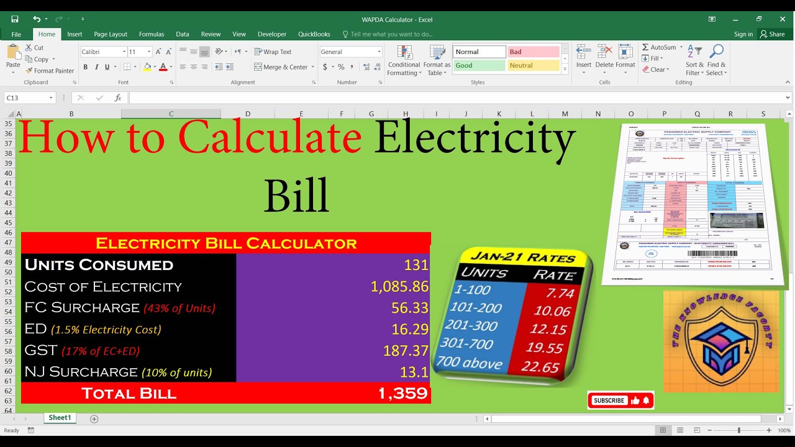This screenshot has width=795, height=447.
Task: Undo the last action
Action: click(37, 19)
